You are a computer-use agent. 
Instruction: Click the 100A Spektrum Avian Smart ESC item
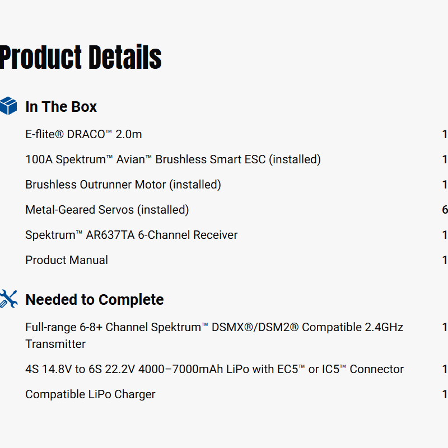click(173, 159)
